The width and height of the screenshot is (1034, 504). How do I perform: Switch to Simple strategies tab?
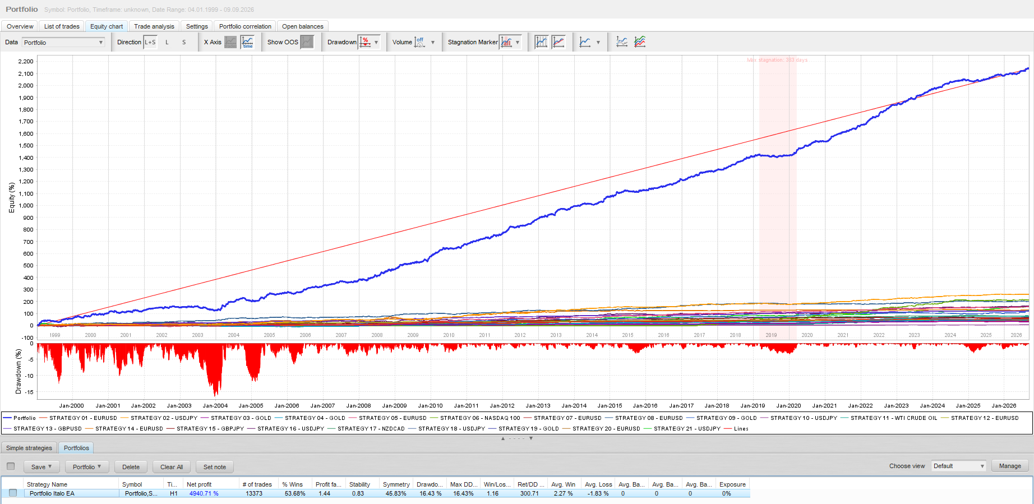[29, 448]
